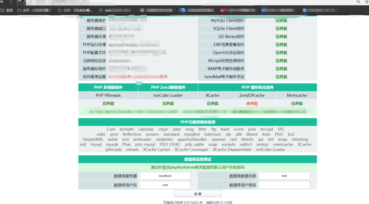Reload the page with the refresh icon

point(19,2)
